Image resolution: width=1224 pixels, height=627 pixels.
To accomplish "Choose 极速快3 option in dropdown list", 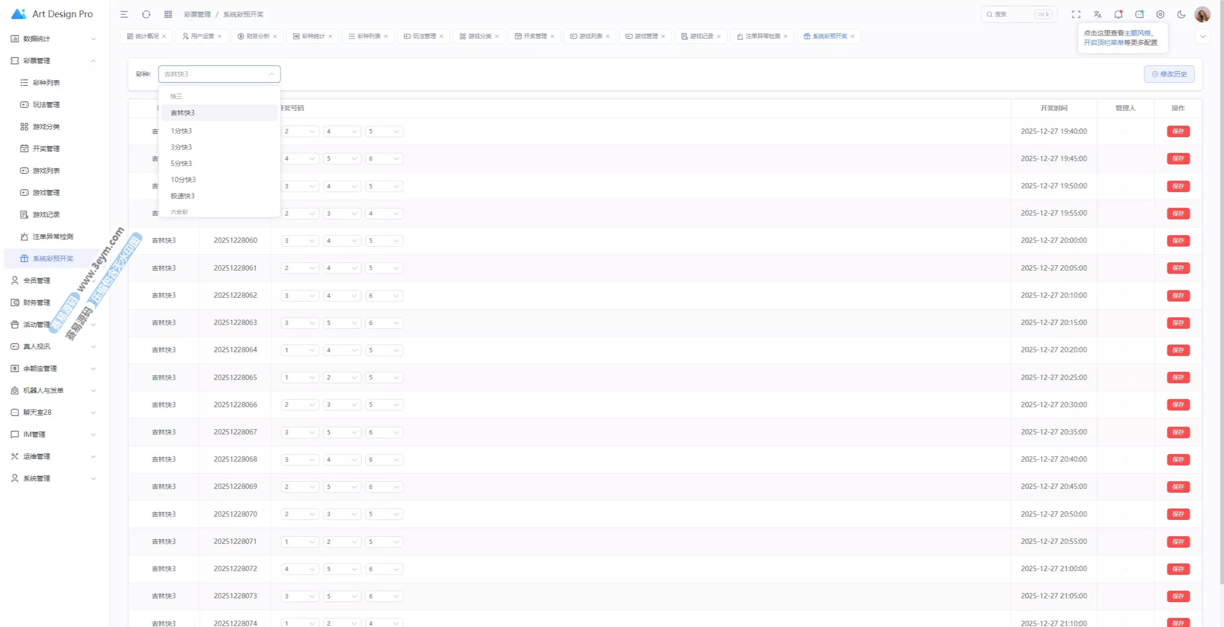I will point(183,196).
